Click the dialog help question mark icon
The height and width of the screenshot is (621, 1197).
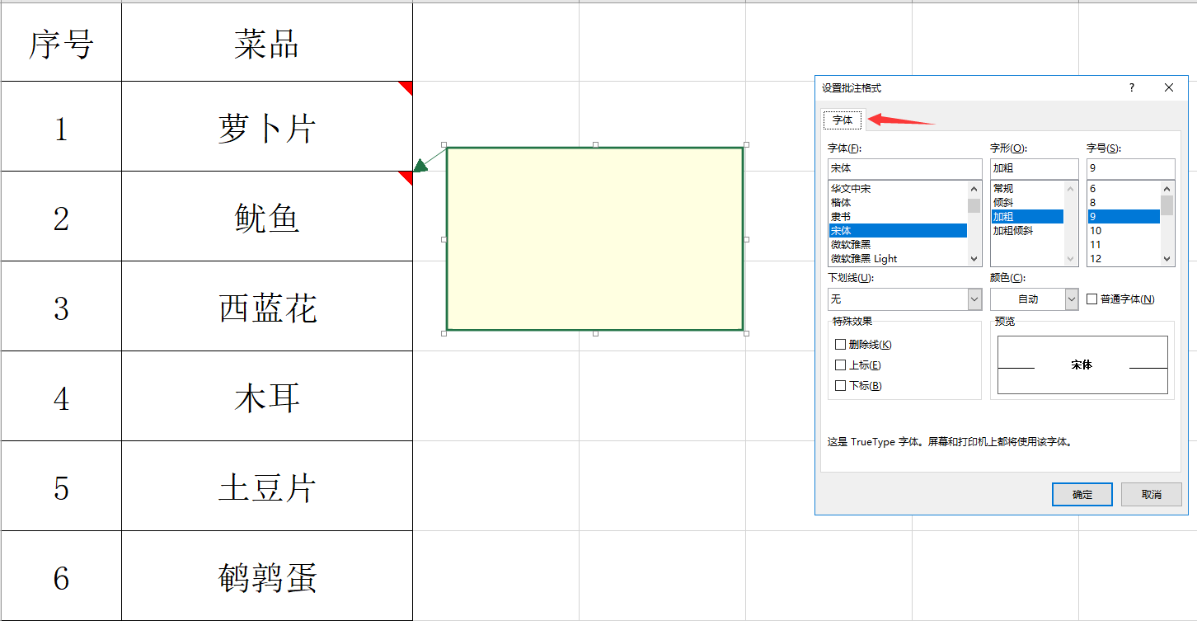coord(1132,87)
